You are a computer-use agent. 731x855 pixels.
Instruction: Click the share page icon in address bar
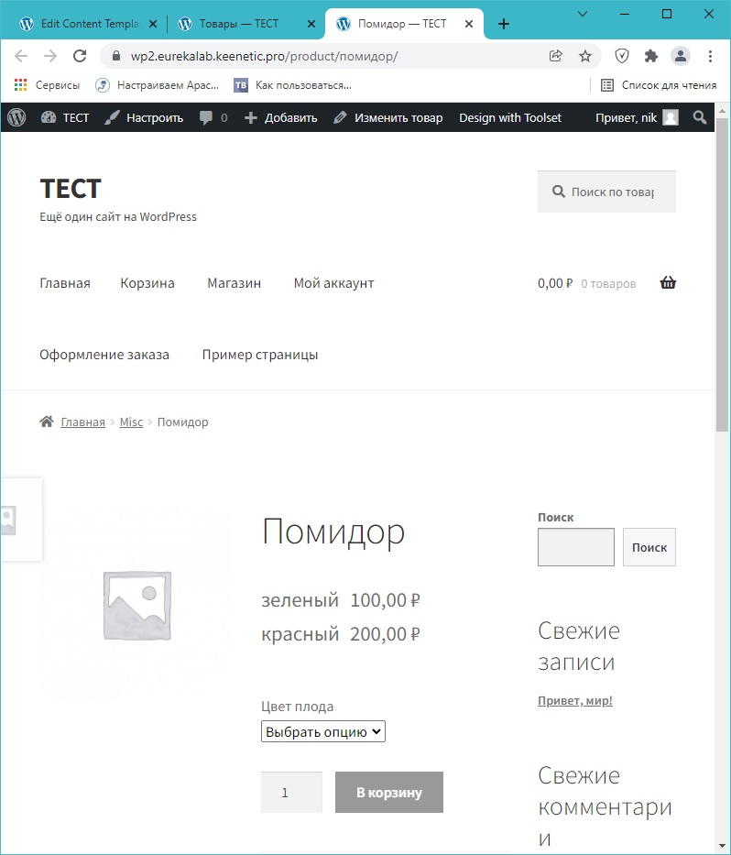point(555,56)
